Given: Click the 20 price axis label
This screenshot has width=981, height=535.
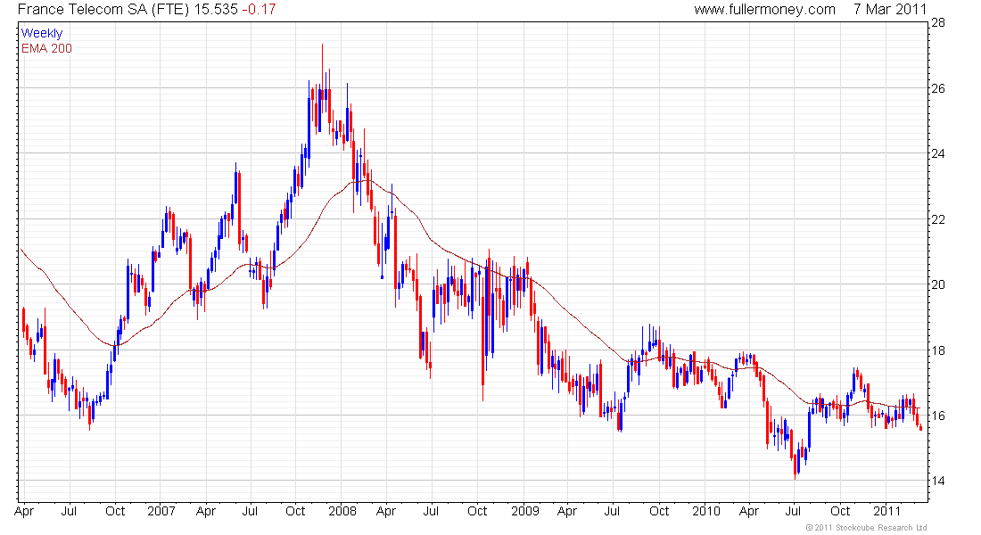Looking at the screenshot, I should click(939, 285).
